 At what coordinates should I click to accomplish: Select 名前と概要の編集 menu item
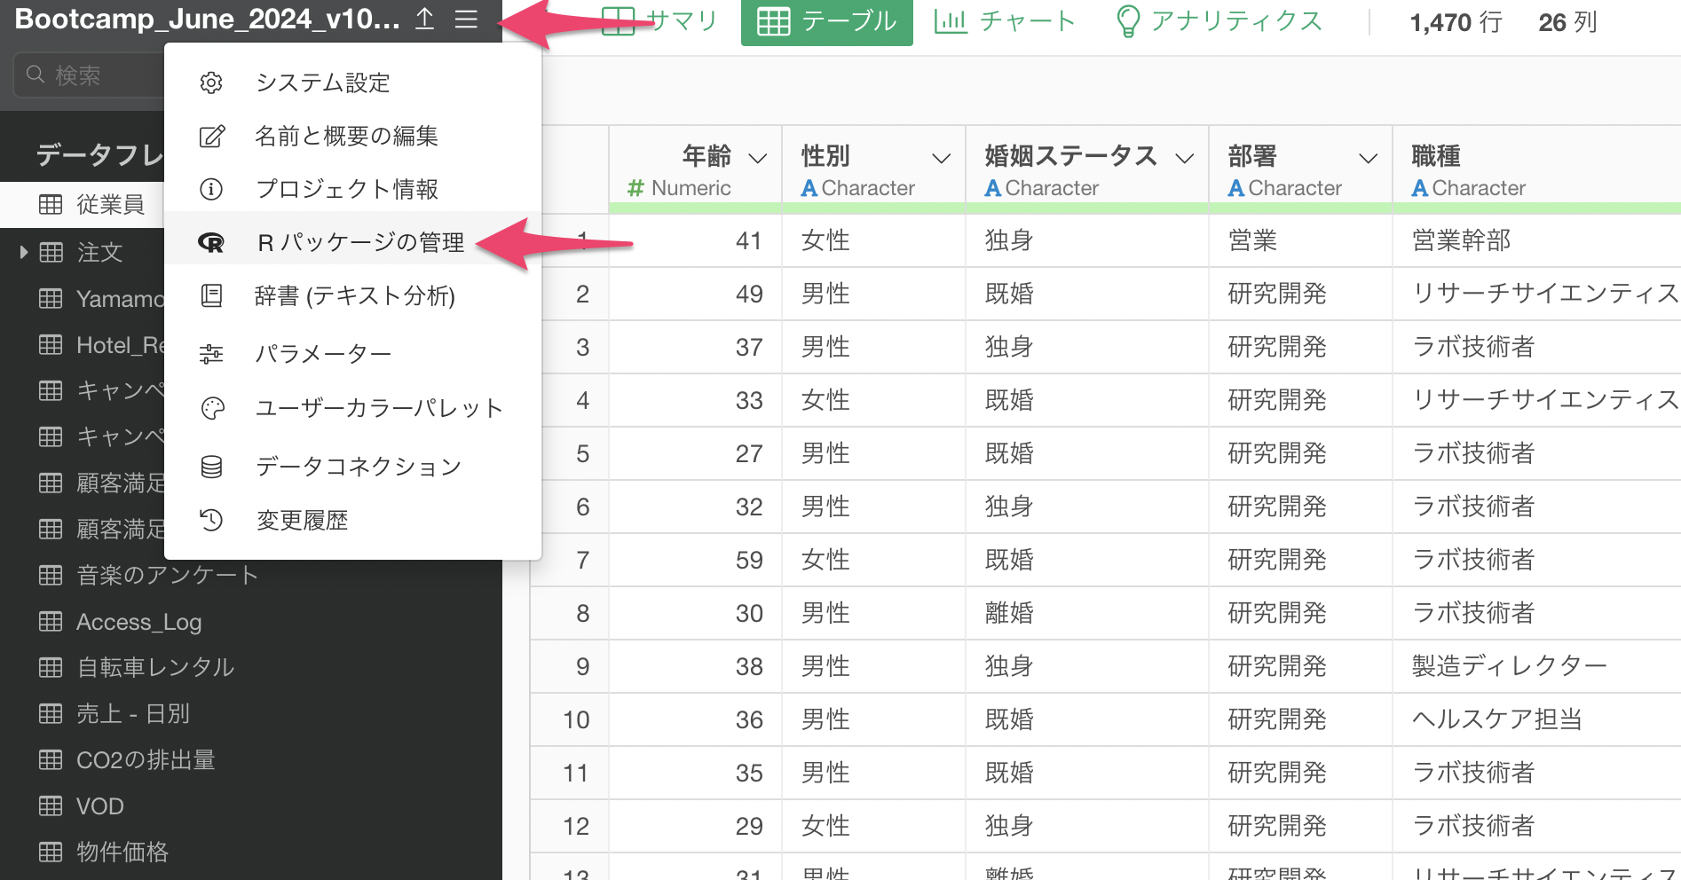click(x=353, y=136)
